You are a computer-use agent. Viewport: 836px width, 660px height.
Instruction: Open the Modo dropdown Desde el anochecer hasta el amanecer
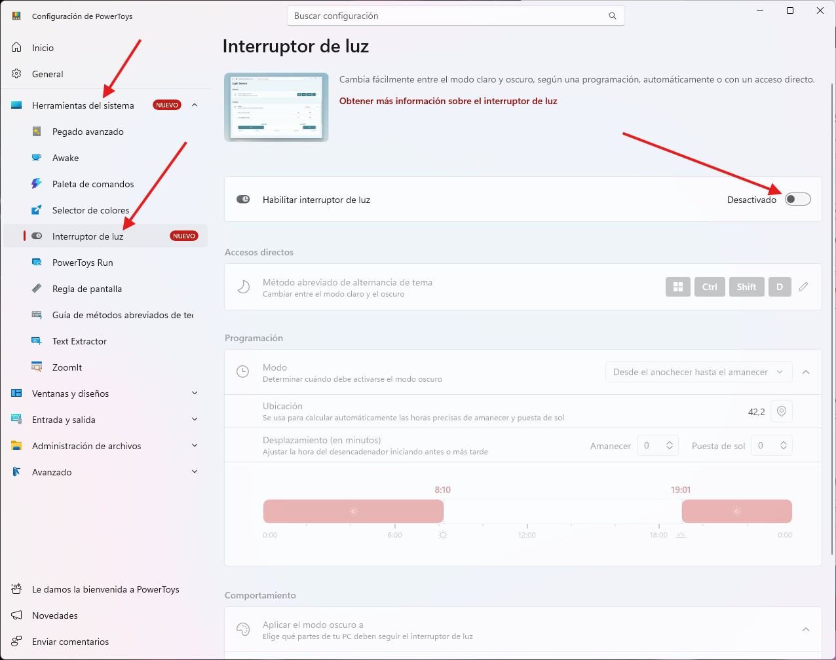tap(698, 372)
